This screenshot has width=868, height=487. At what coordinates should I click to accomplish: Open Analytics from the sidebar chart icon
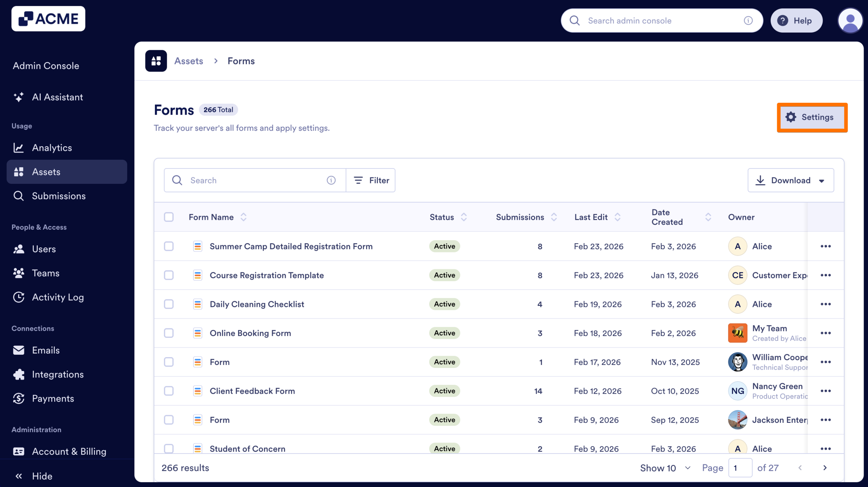coord(19,148)
